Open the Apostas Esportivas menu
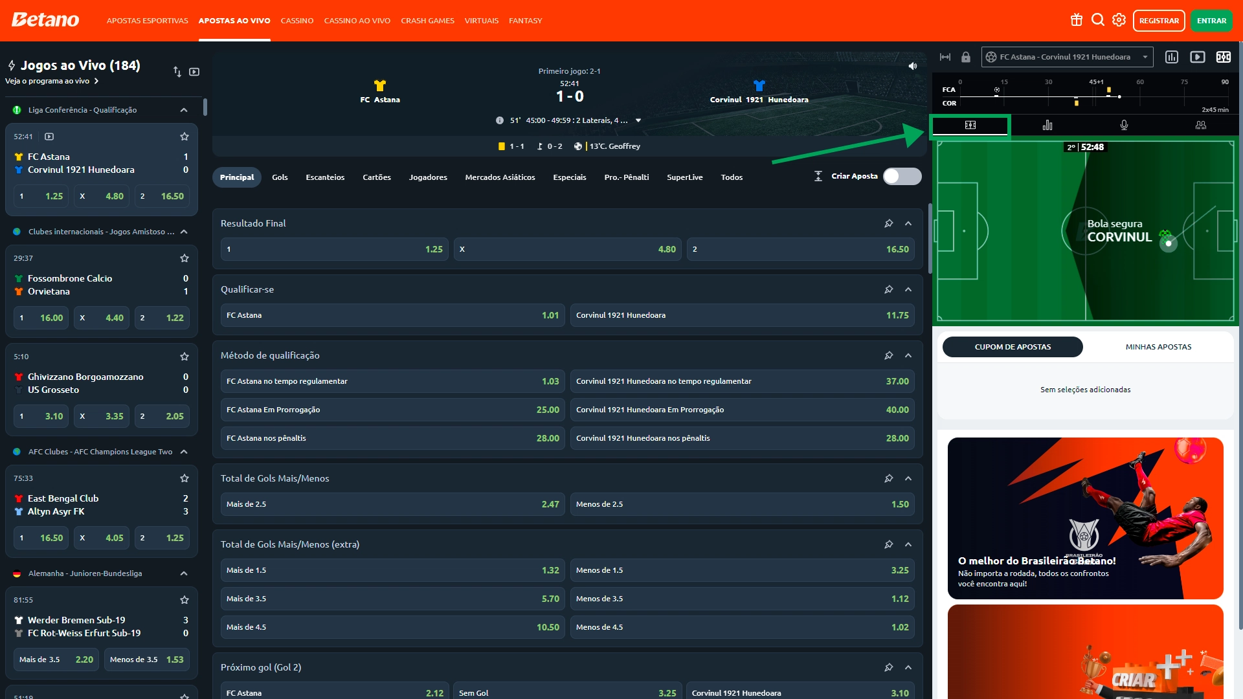 [148, 21]
